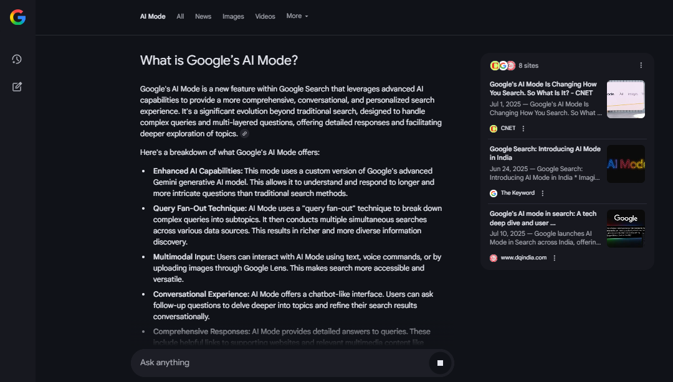Click the Comprehensive Responses bullet heading

pos(202,332)
